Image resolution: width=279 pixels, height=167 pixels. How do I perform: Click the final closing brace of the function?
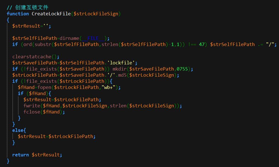click(8, 161)
